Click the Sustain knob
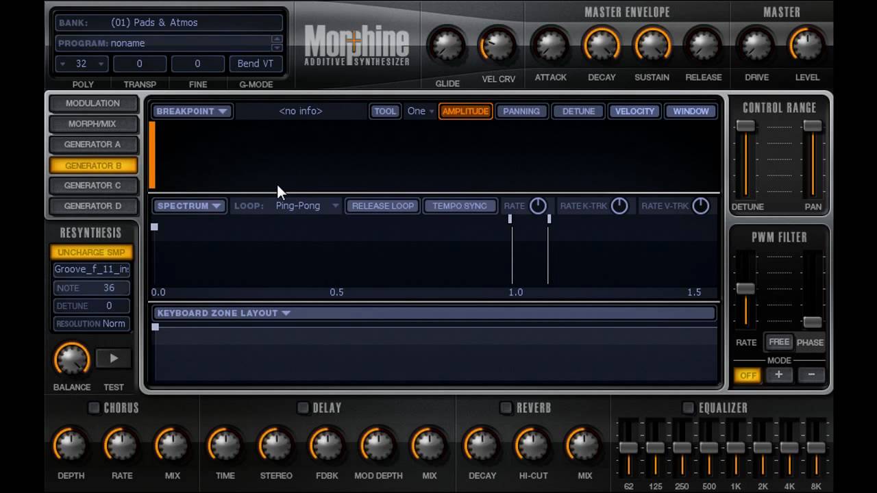 pos(652,46)
